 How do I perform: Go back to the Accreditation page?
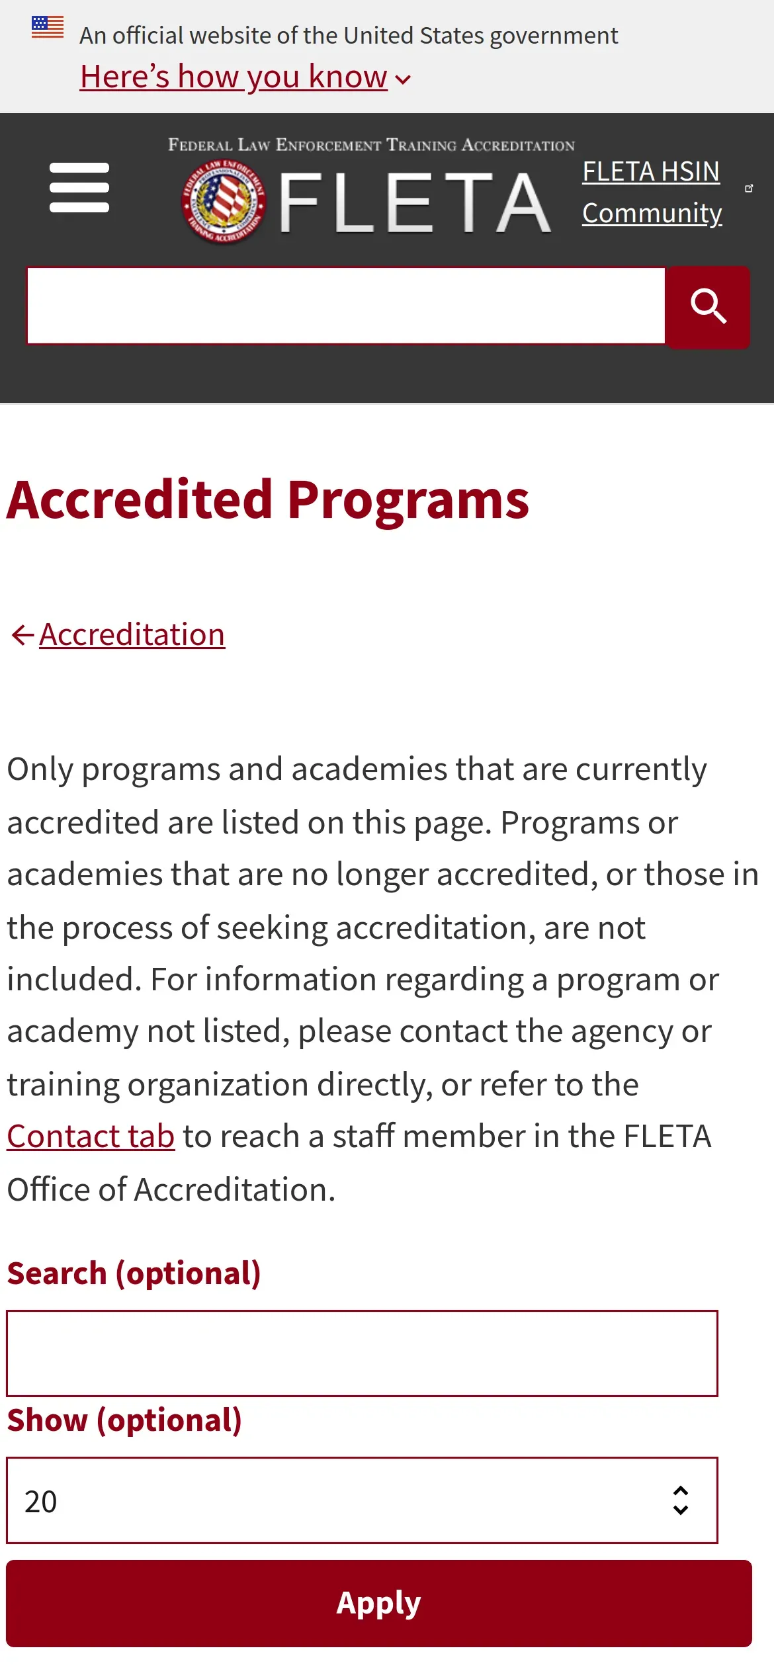coord(132,635)
